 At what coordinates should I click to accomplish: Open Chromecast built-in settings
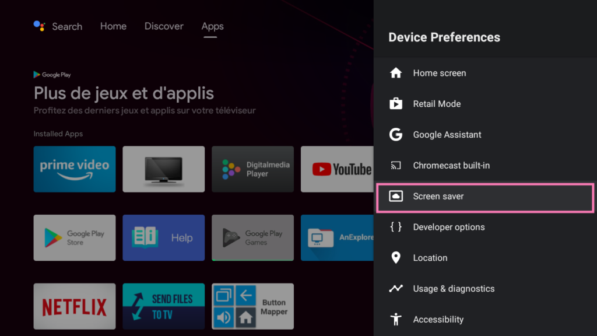point(485,165)
